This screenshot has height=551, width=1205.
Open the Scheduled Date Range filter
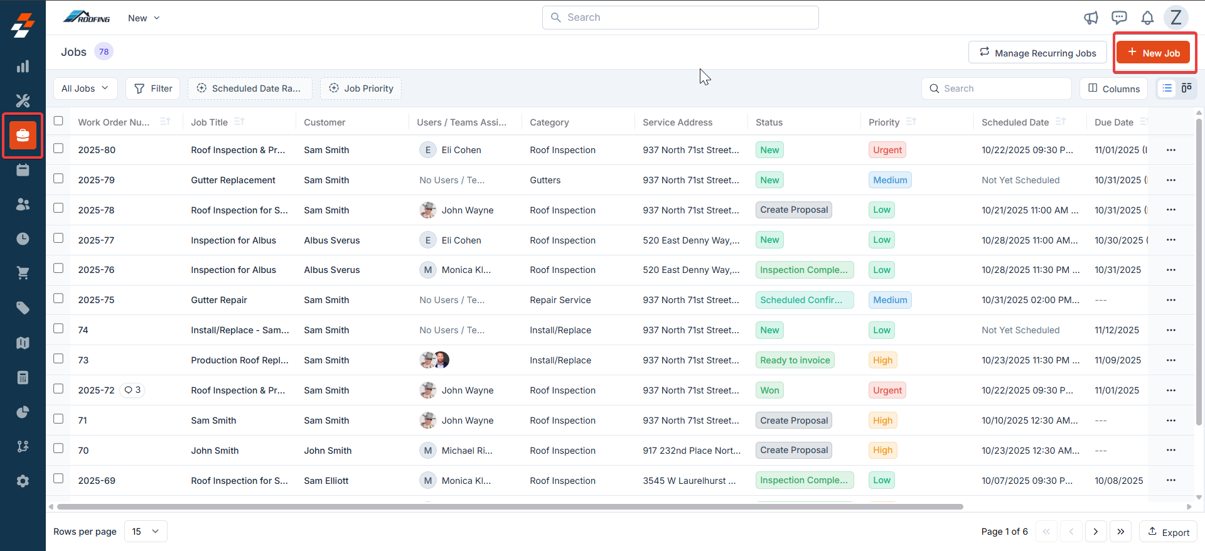coord(250,88)
